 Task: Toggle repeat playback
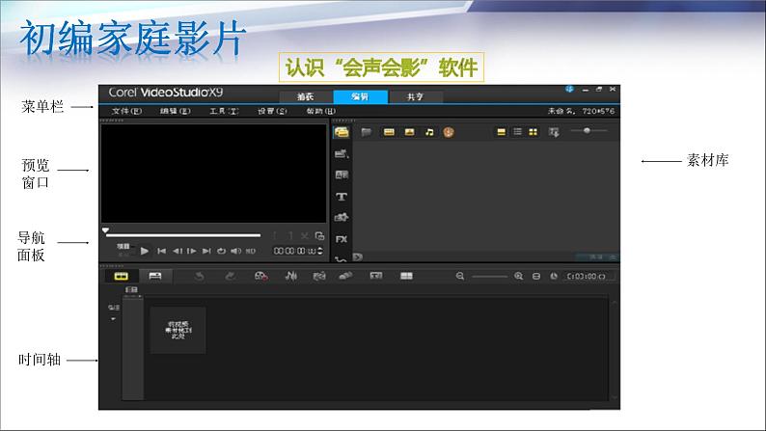point(221,251)
